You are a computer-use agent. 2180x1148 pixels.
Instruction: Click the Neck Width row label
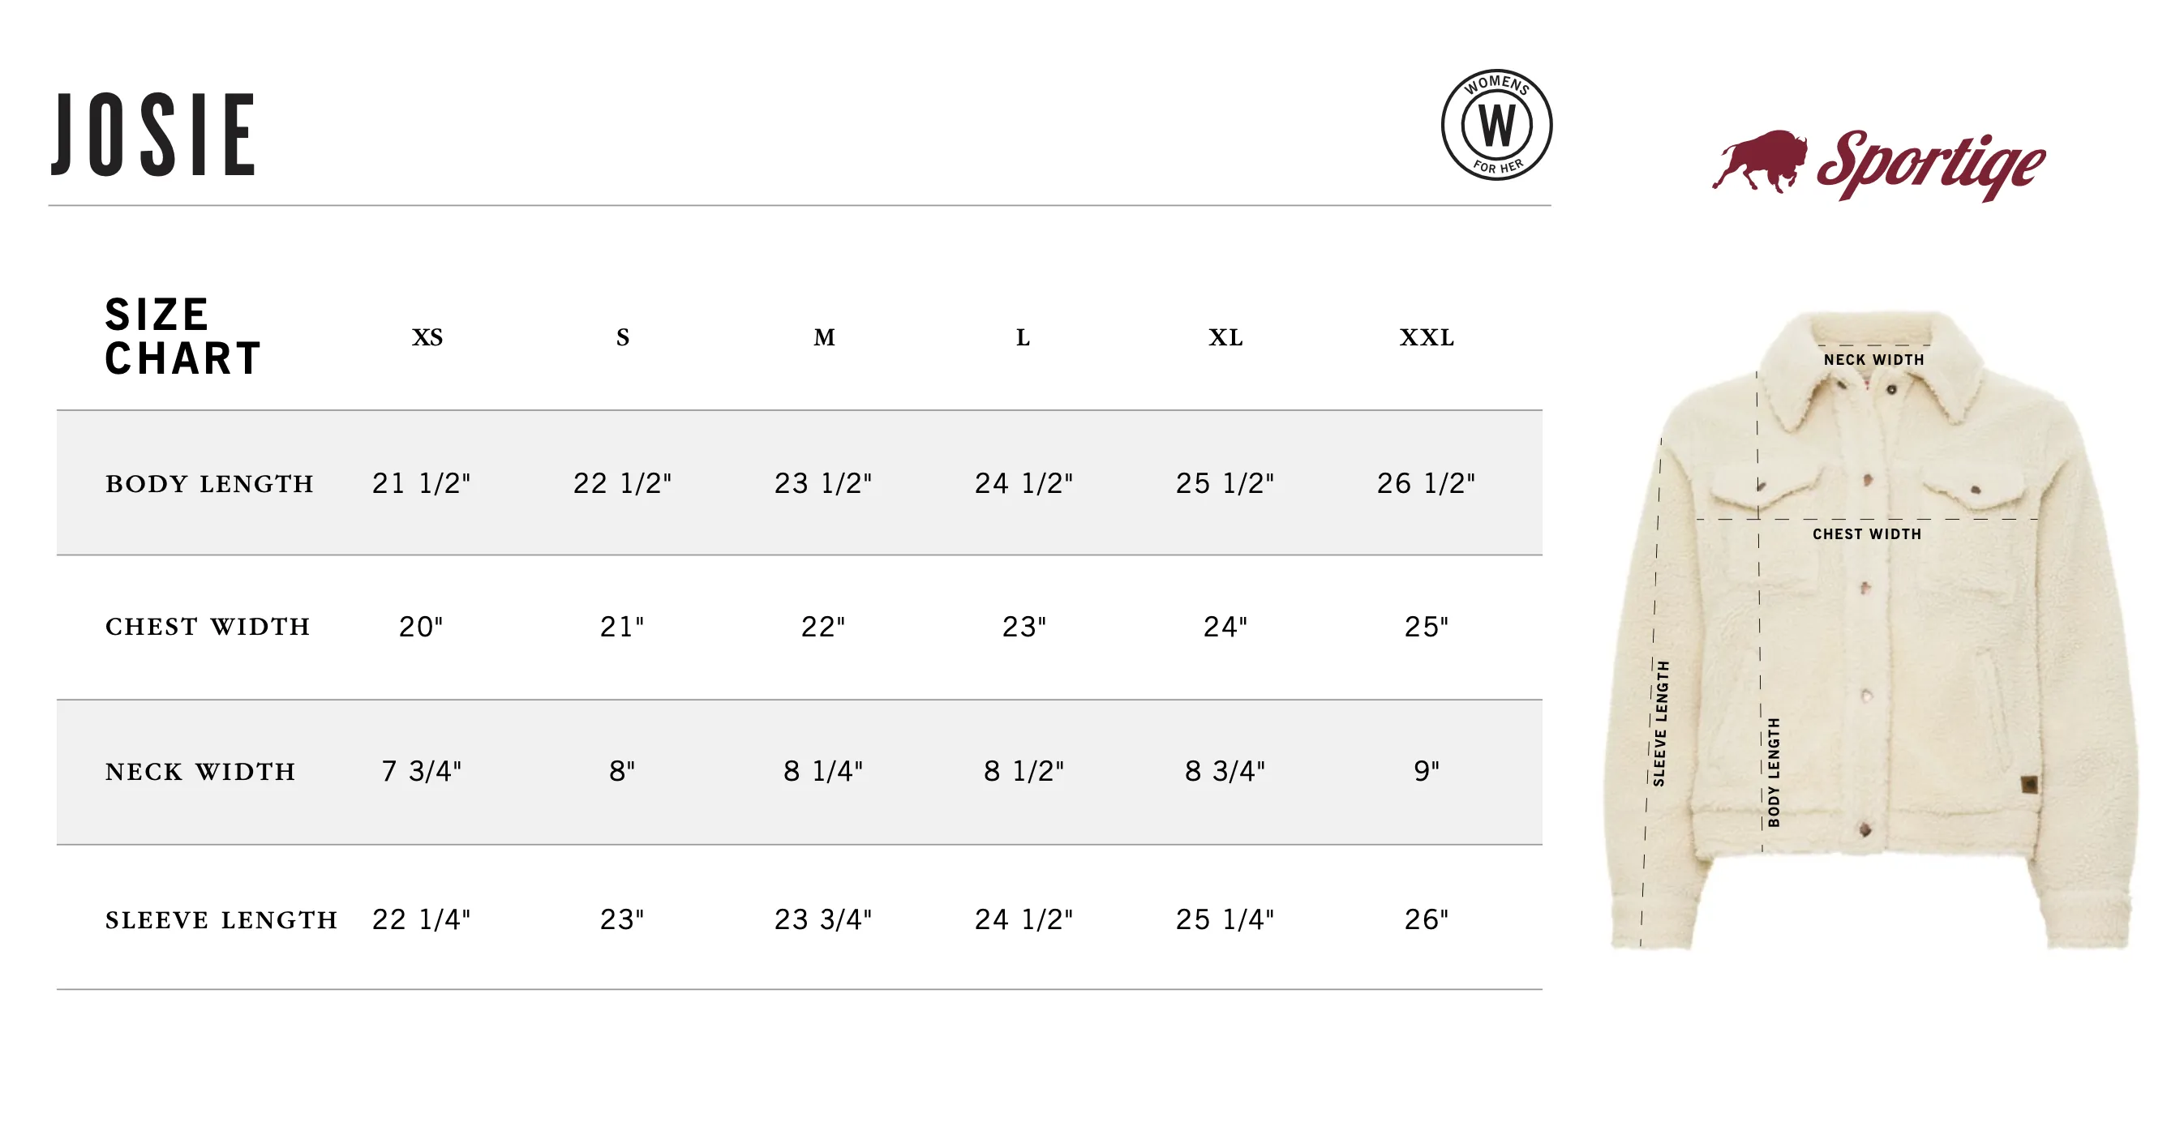200,772
